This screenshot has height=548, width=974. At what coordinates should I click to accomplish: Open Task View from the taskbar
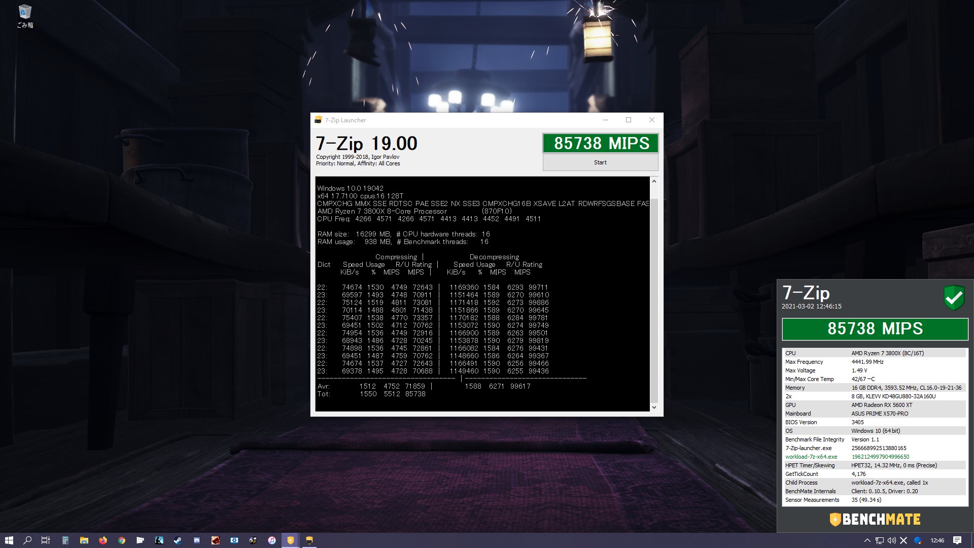pyautogui.click(x=46, y=540)
